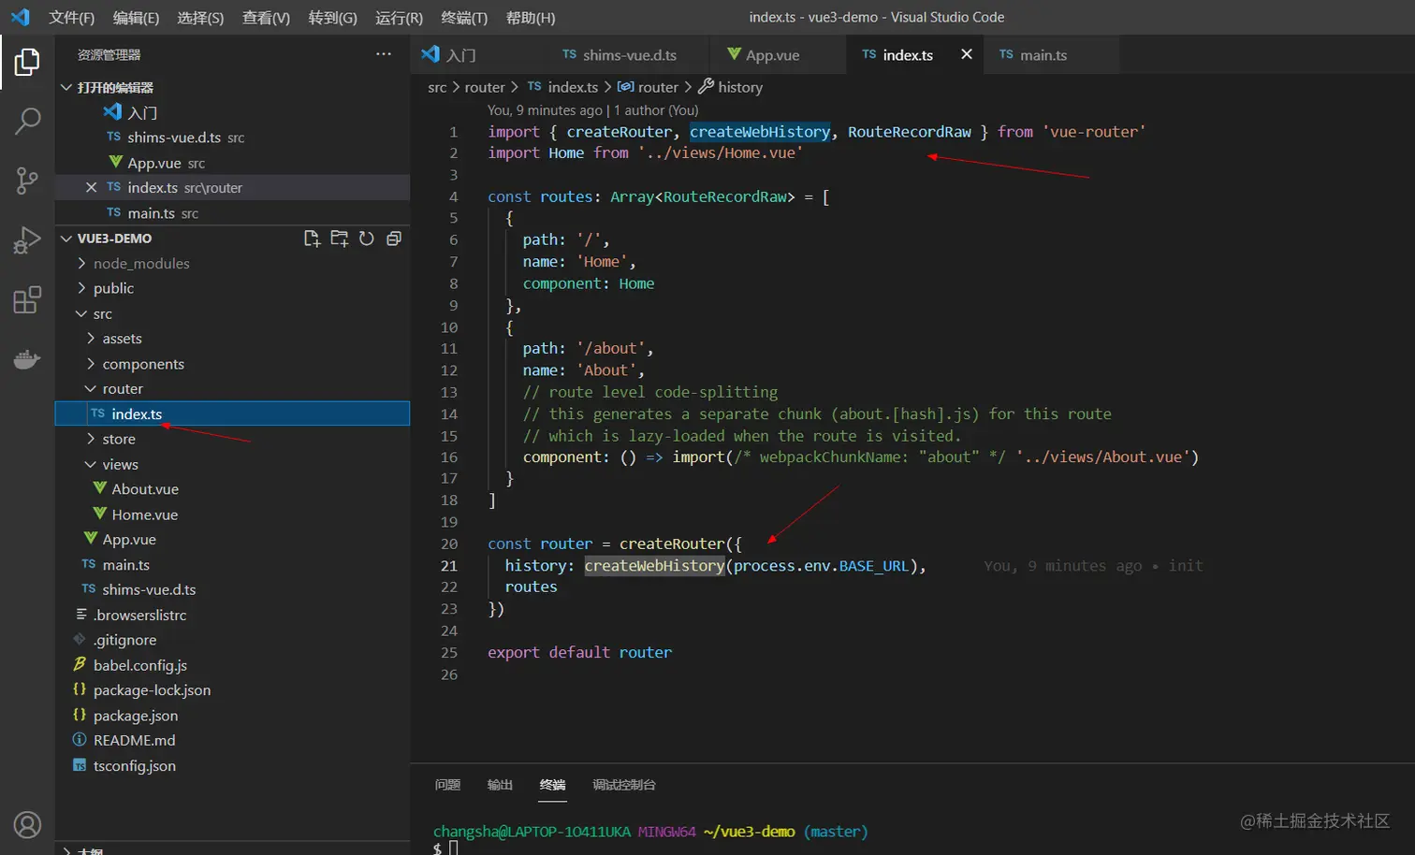This screenshot has height=855, width=1415.
Task: Open the Accounts menu icon
Action: tap(27, 824)
